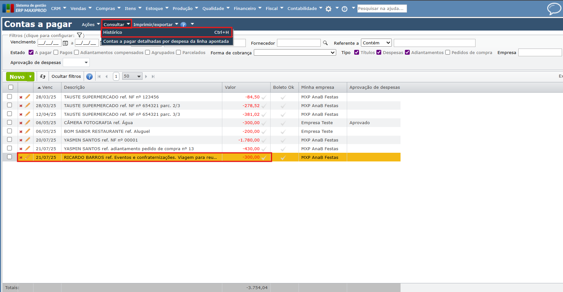Screen dimensions: 563x292
Task: Uncheck the Títulos type checkbox
Action: [357, 52]
